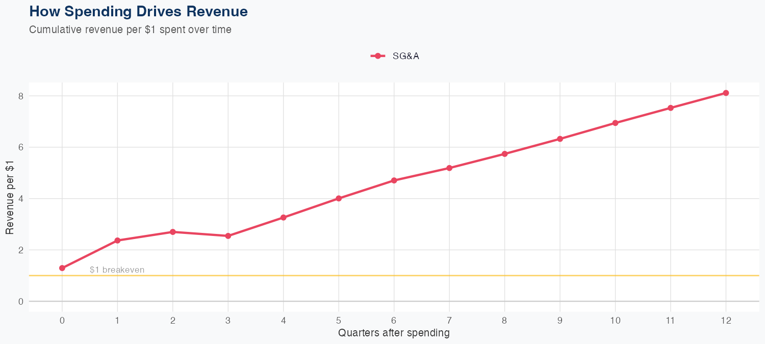Click the data point at quarter 10
Screen dimensions: 765x344
pyautogui.click(x=616, y=123)
